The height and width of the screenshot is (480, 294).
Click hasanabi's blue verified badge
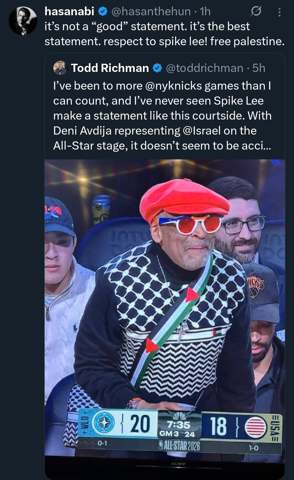(x=103, y=11)
